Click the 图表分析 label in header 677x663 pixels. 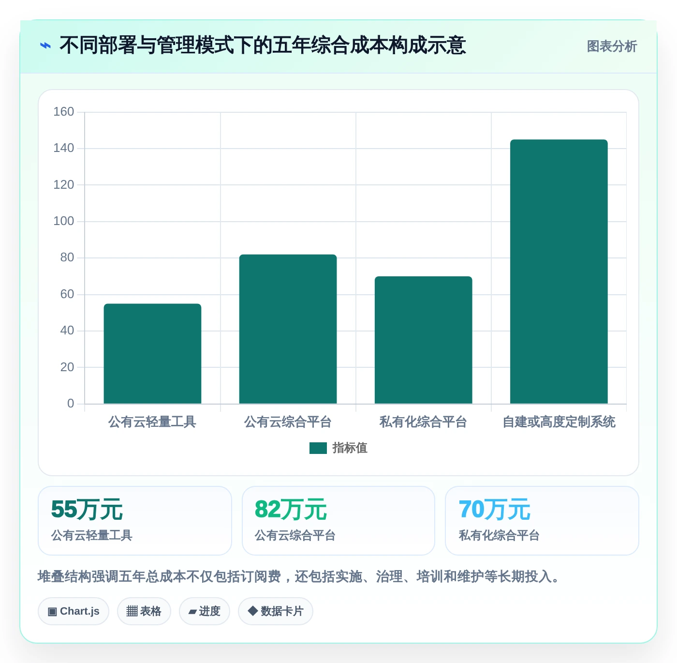tap(612, 46)
